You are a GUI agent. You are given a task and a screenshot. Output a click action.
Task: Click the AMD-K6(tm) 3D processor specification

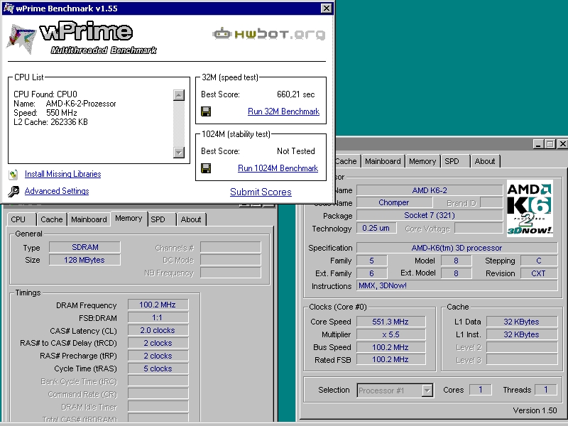457,248
